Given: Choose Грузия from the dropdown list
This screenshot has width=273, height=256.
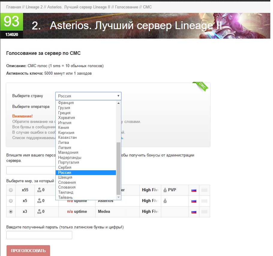Looking at the screenshot, I should [86, 108].
